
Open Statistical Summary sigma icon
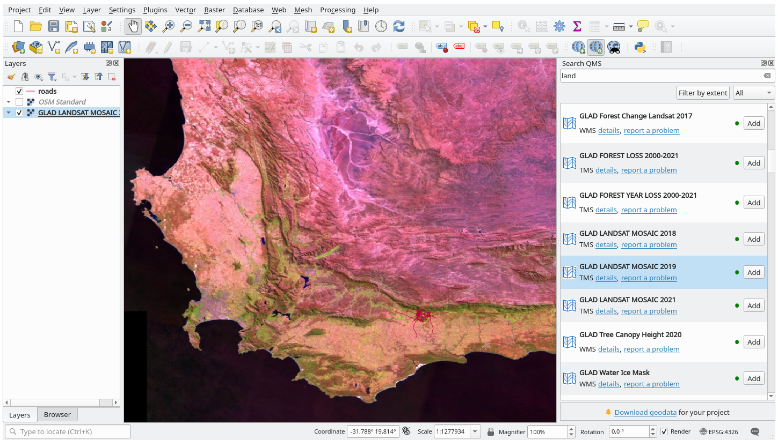point(577,26)
